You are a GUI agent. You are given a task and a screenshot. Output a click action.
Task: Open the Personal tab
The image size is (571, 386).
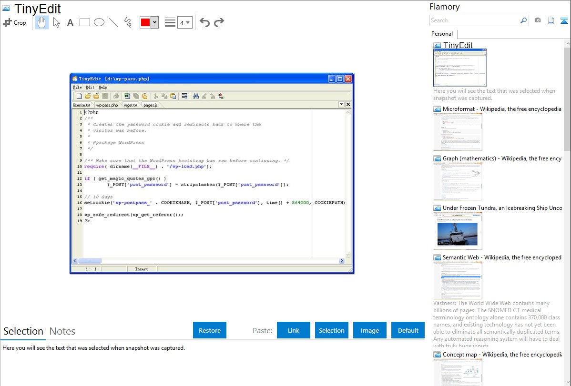point(442,34)
